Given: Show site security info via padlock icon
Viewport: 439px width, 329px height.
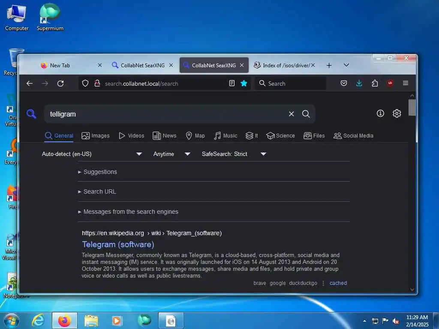Looking at the screenshot, I should 97,84.
